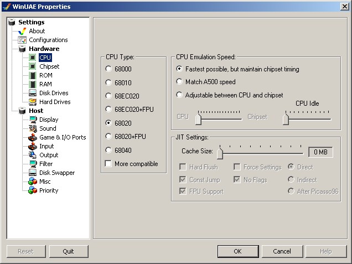The image size is (352, 264).
Task: Click the CPU Idle slider thumb
Action: 286,119
